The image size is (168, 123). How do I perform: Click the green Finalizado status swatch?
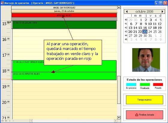pyautogui.click(x=145, y=84)
